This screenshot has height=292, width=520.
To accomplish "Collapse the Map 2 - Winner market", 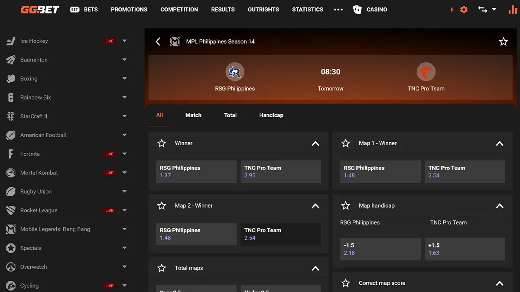I will pyautogui.click(x=315, y=206).
